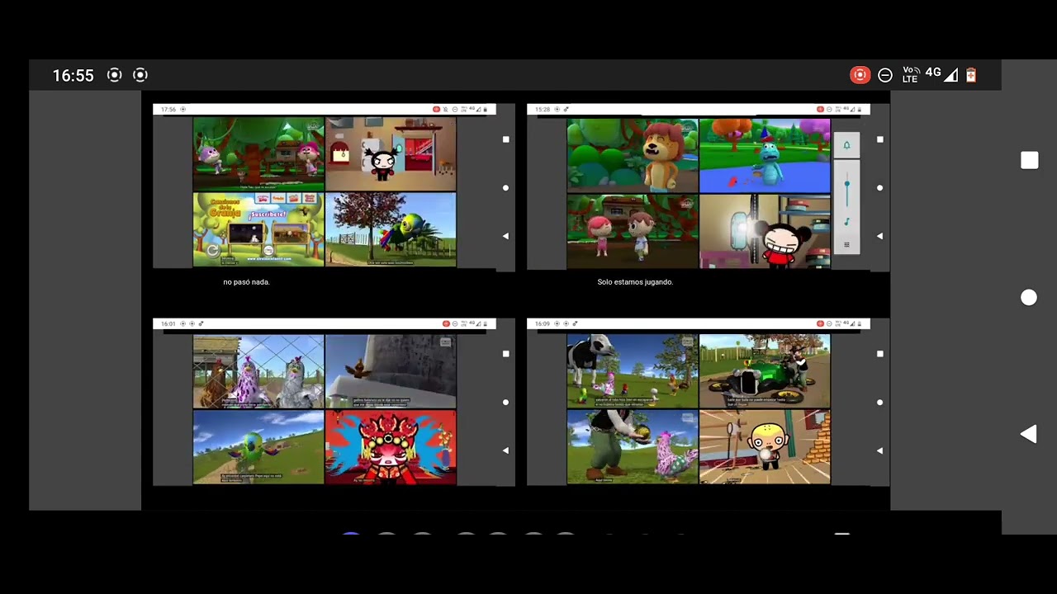Screen dimensions: 1057x594
Task: Open the pink-haired girl and boy video
Action: coord(633,232)
